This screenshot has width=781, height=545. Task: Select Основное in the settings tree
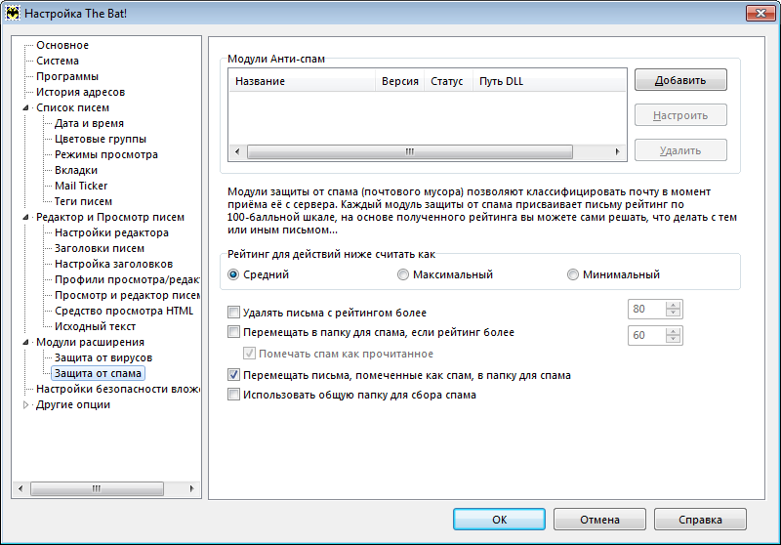click(x=62, y=45)
